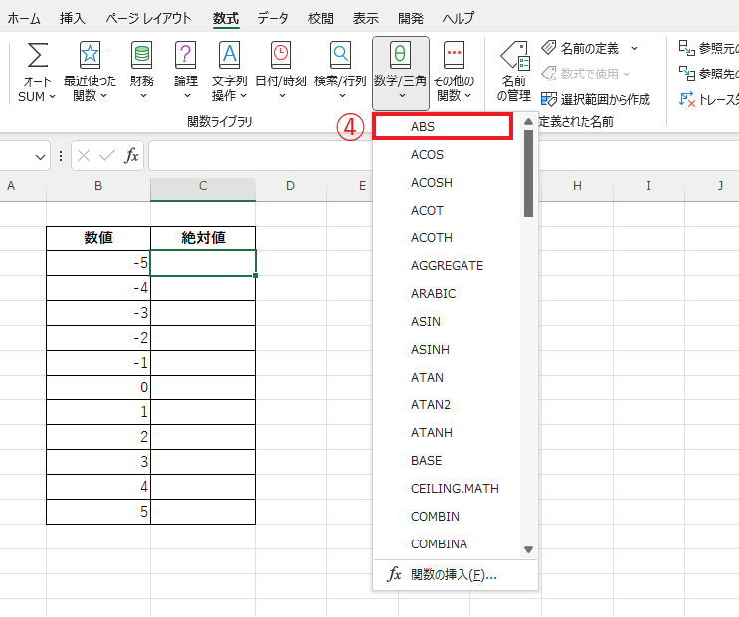Open the Text (文字列操作) functions icon
The image size is (739, 617).
click(230, 56)
